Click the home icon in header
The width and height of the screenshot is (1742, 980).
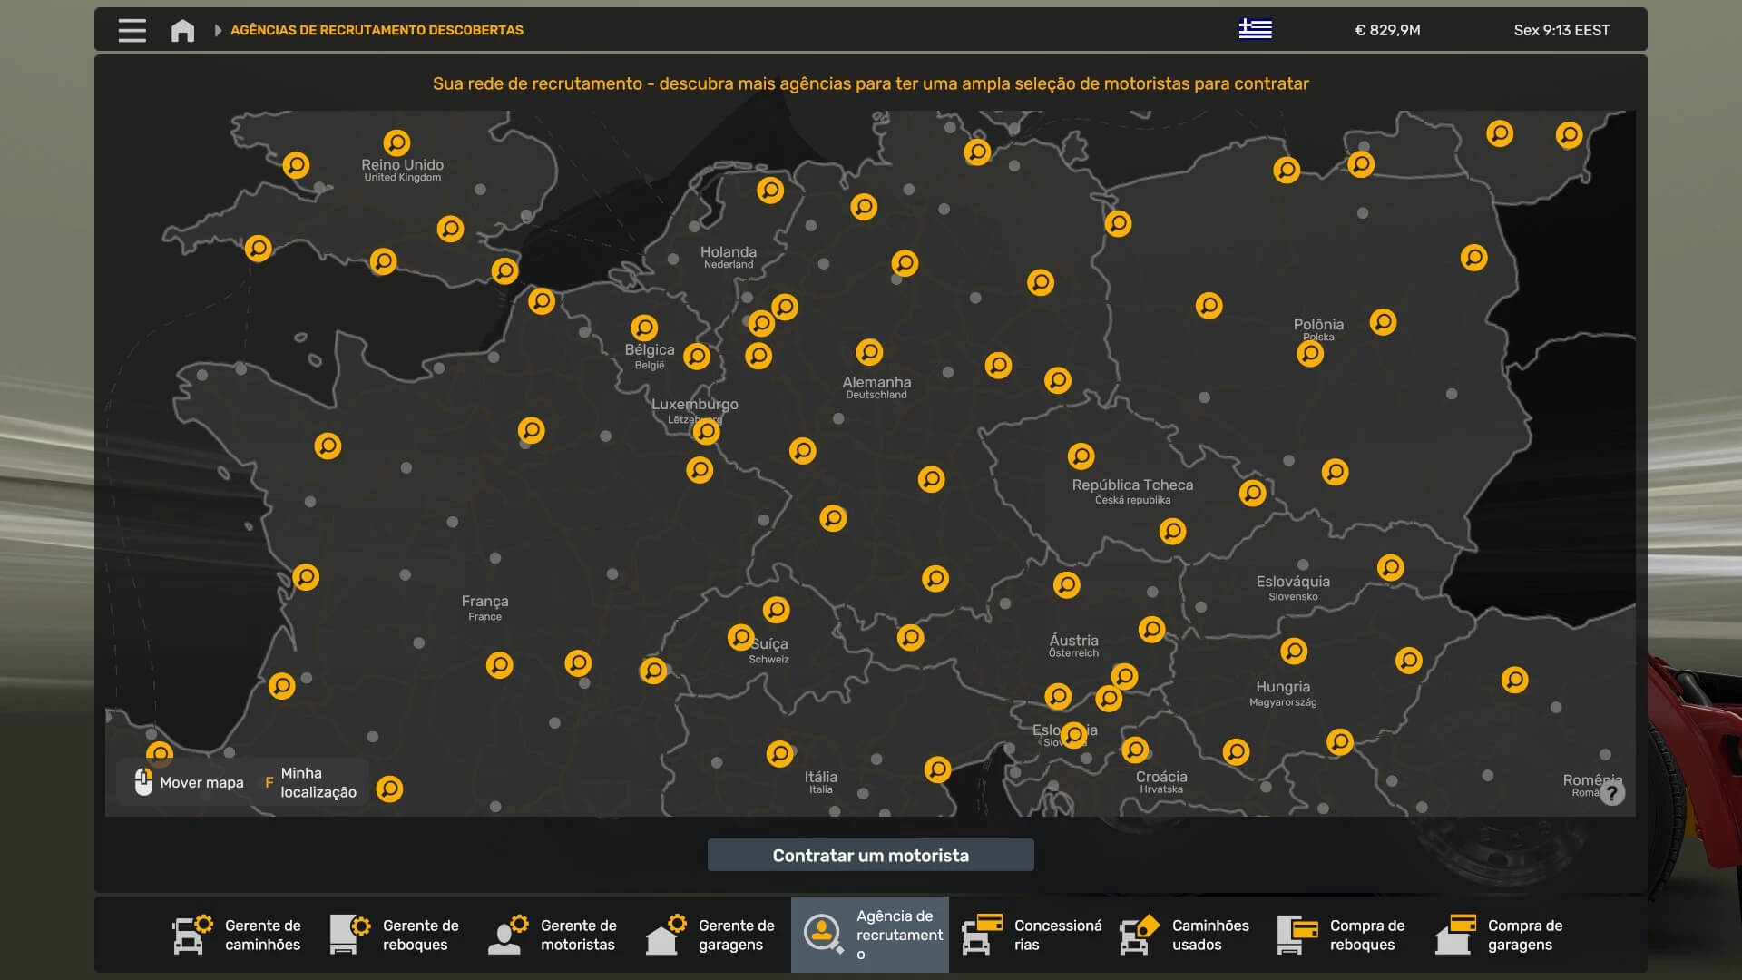(182, 30)
